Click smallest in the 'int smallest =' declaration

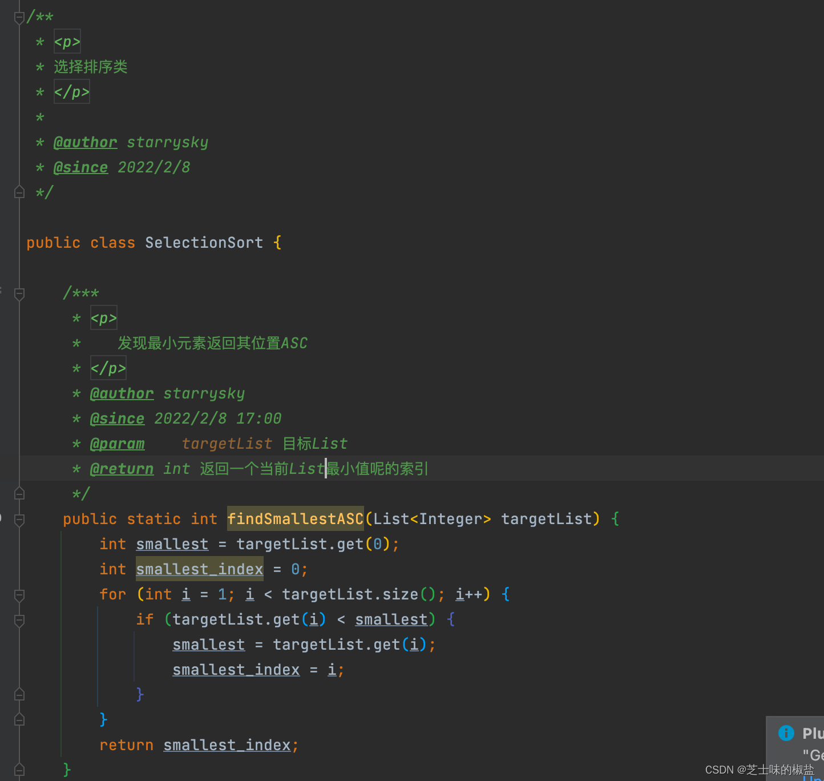coord(172,544)
